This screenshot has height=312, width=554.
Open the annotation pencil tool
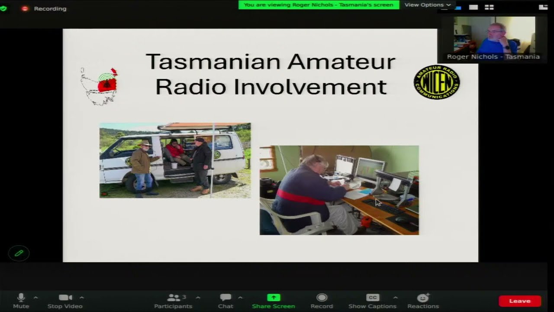(19, 253)
